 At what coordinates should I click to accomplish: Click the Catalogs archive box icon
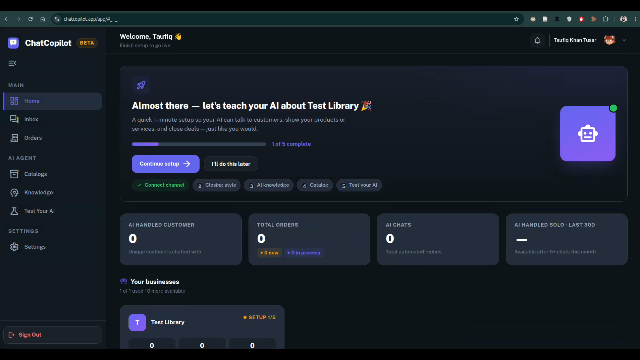(14, 174)
